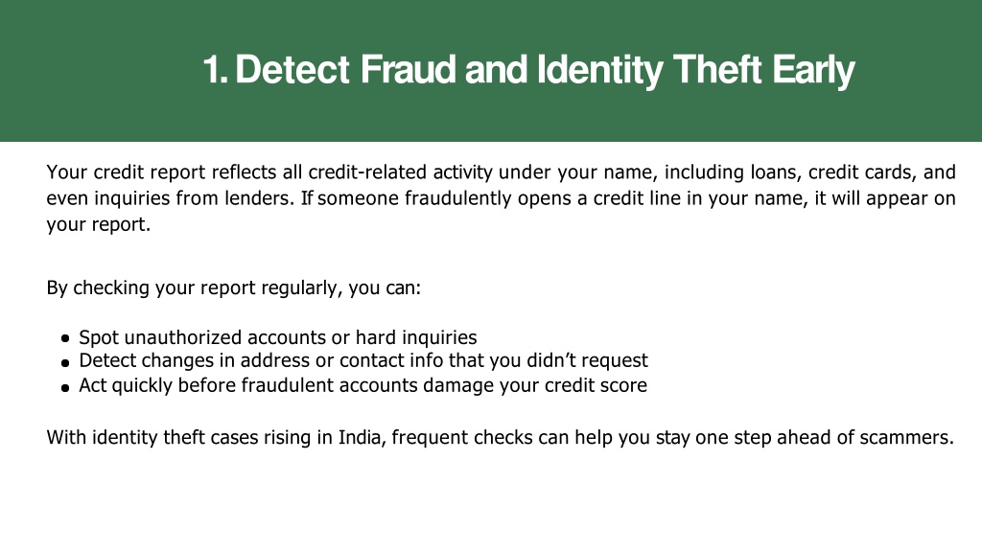Click the 'Act quickly before fraudulent accounts' line
The height and width of the screenshot is (552, 982).
(x=362, y=385)
